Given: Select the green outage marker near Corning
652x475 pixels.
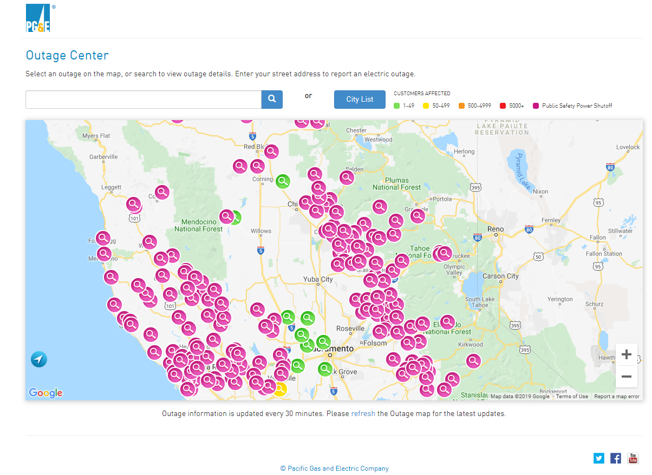Looking at the screenshot, I should [x=283, y=181].
